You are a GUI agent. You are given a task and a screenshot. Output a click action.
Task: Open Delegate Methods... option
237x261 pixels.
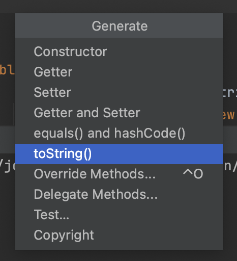[119, 194]
